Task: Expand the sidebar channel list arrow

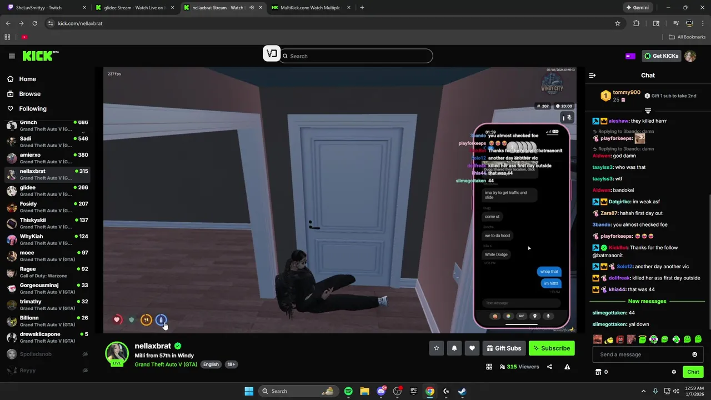Action: coord(83,133)
